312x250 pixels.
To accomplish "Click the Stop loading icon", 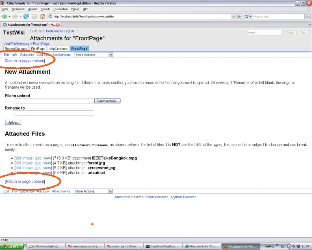I will pos(34,16).
